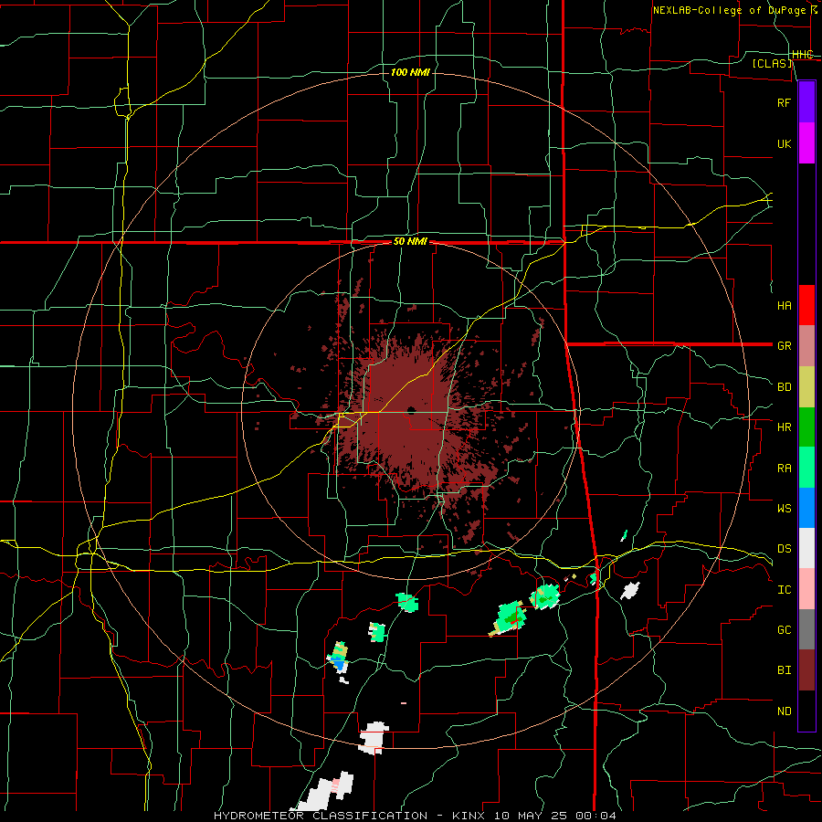This screenshot has height=822, width=822.
Task: Click the KINX radar site black dot
Action: point(411,410)
